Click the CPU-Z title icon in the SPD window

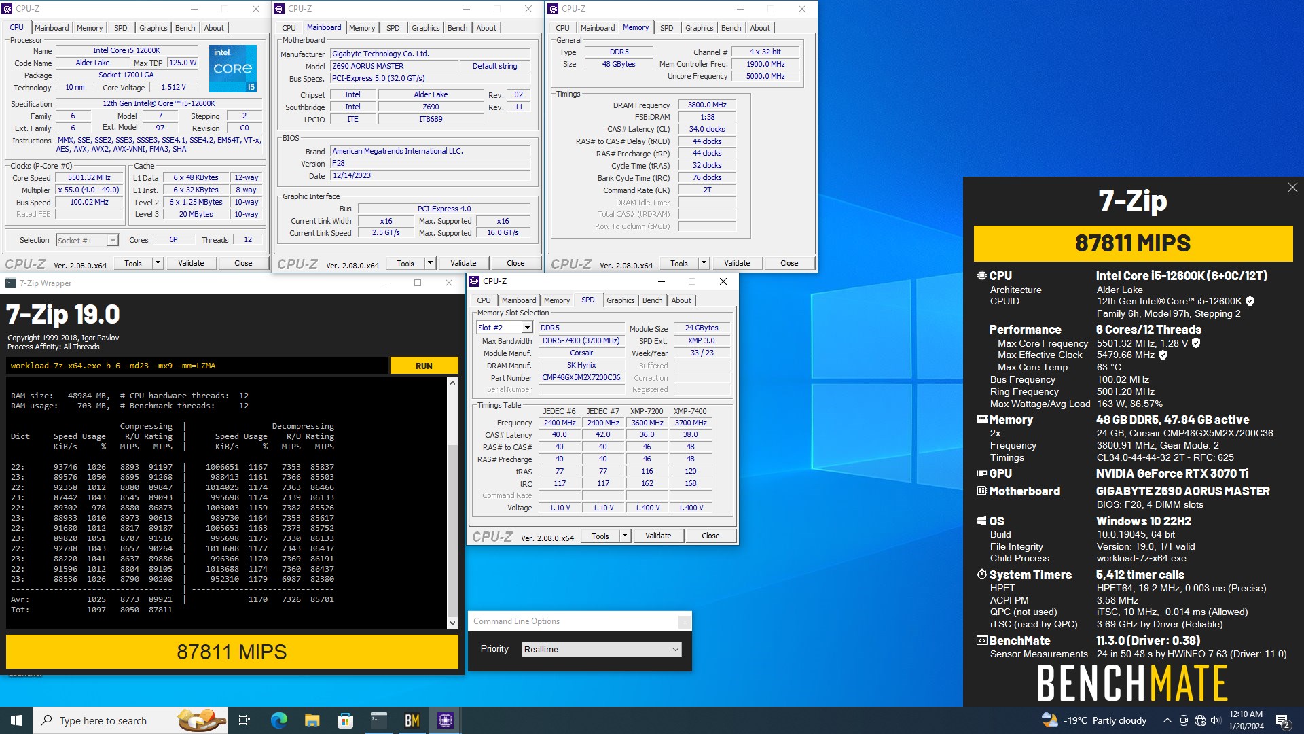(474, 281)
